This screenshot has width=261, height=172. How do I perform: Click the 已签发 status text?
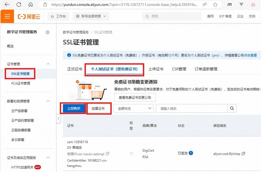coord(183,153)
